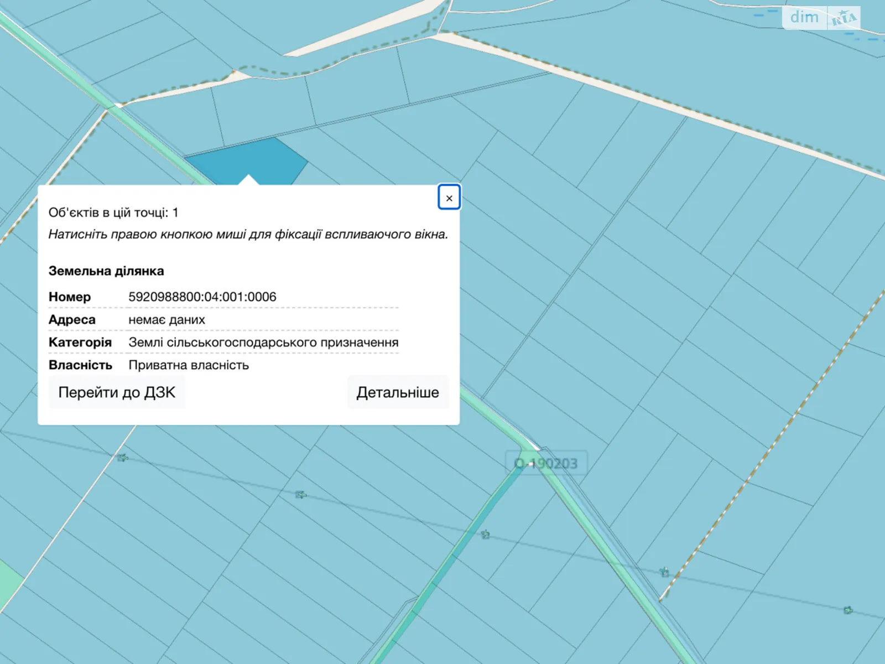Click the 'Приватна власність' ownership value
Image resolution: width=885 pixels, height=664 pixels.
[189, 365]
